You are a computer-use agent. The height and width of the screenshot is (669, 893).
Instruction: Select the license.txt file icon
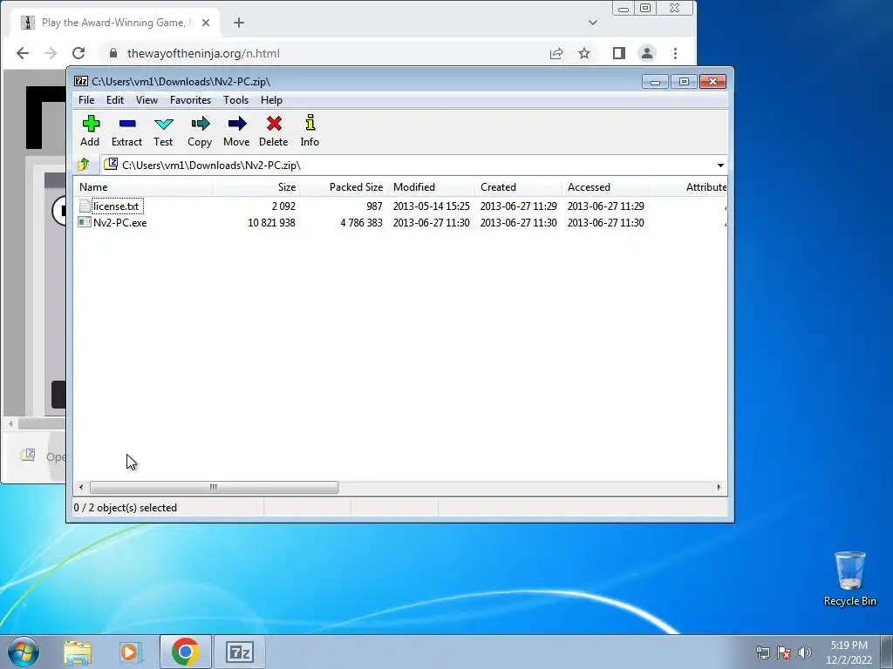coord(85,206)
